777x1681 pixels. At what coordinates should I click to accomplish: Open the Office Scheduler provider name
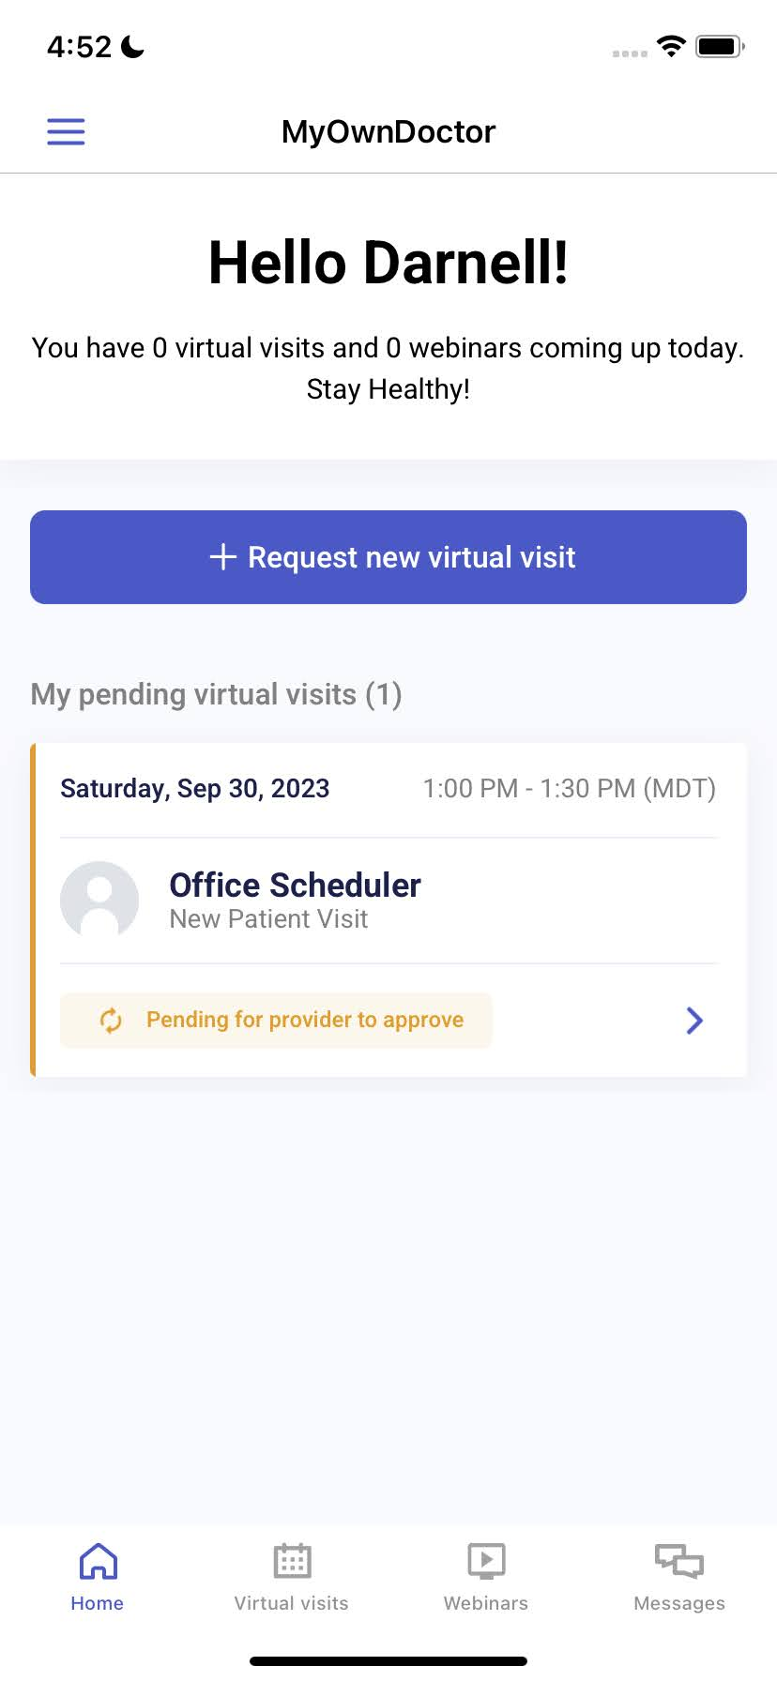click(295, 885)
